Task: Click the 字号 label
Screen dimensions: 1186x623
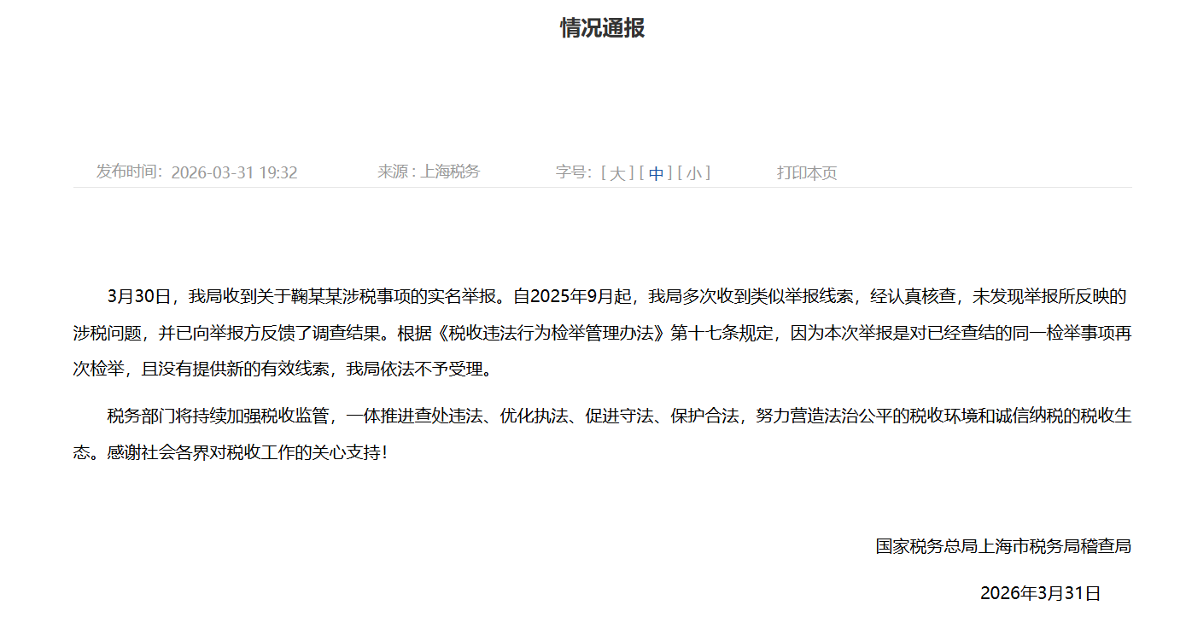Action: pos(573,172)
